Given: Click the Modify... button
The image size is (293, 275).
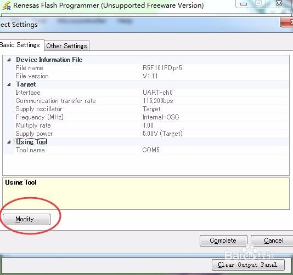Looking at the screenshot, I should coord(26,219).
